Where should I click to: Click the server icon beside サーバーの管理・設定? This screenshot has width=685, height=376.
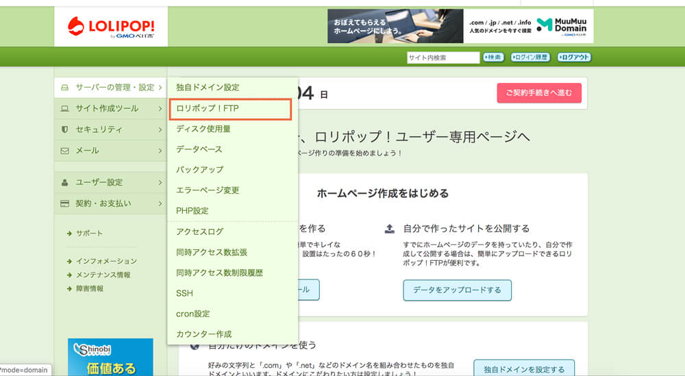pyautogui.click(x=64, y=88)
